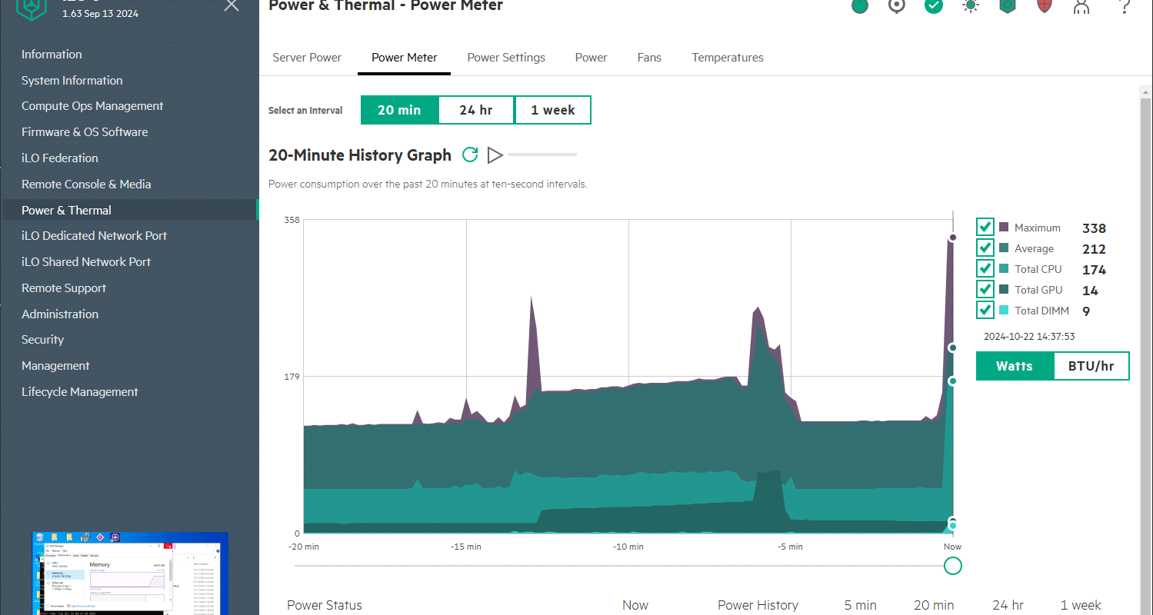Open the Power tab
This screenshot has width=1153, height=615.
coord(591,58)
